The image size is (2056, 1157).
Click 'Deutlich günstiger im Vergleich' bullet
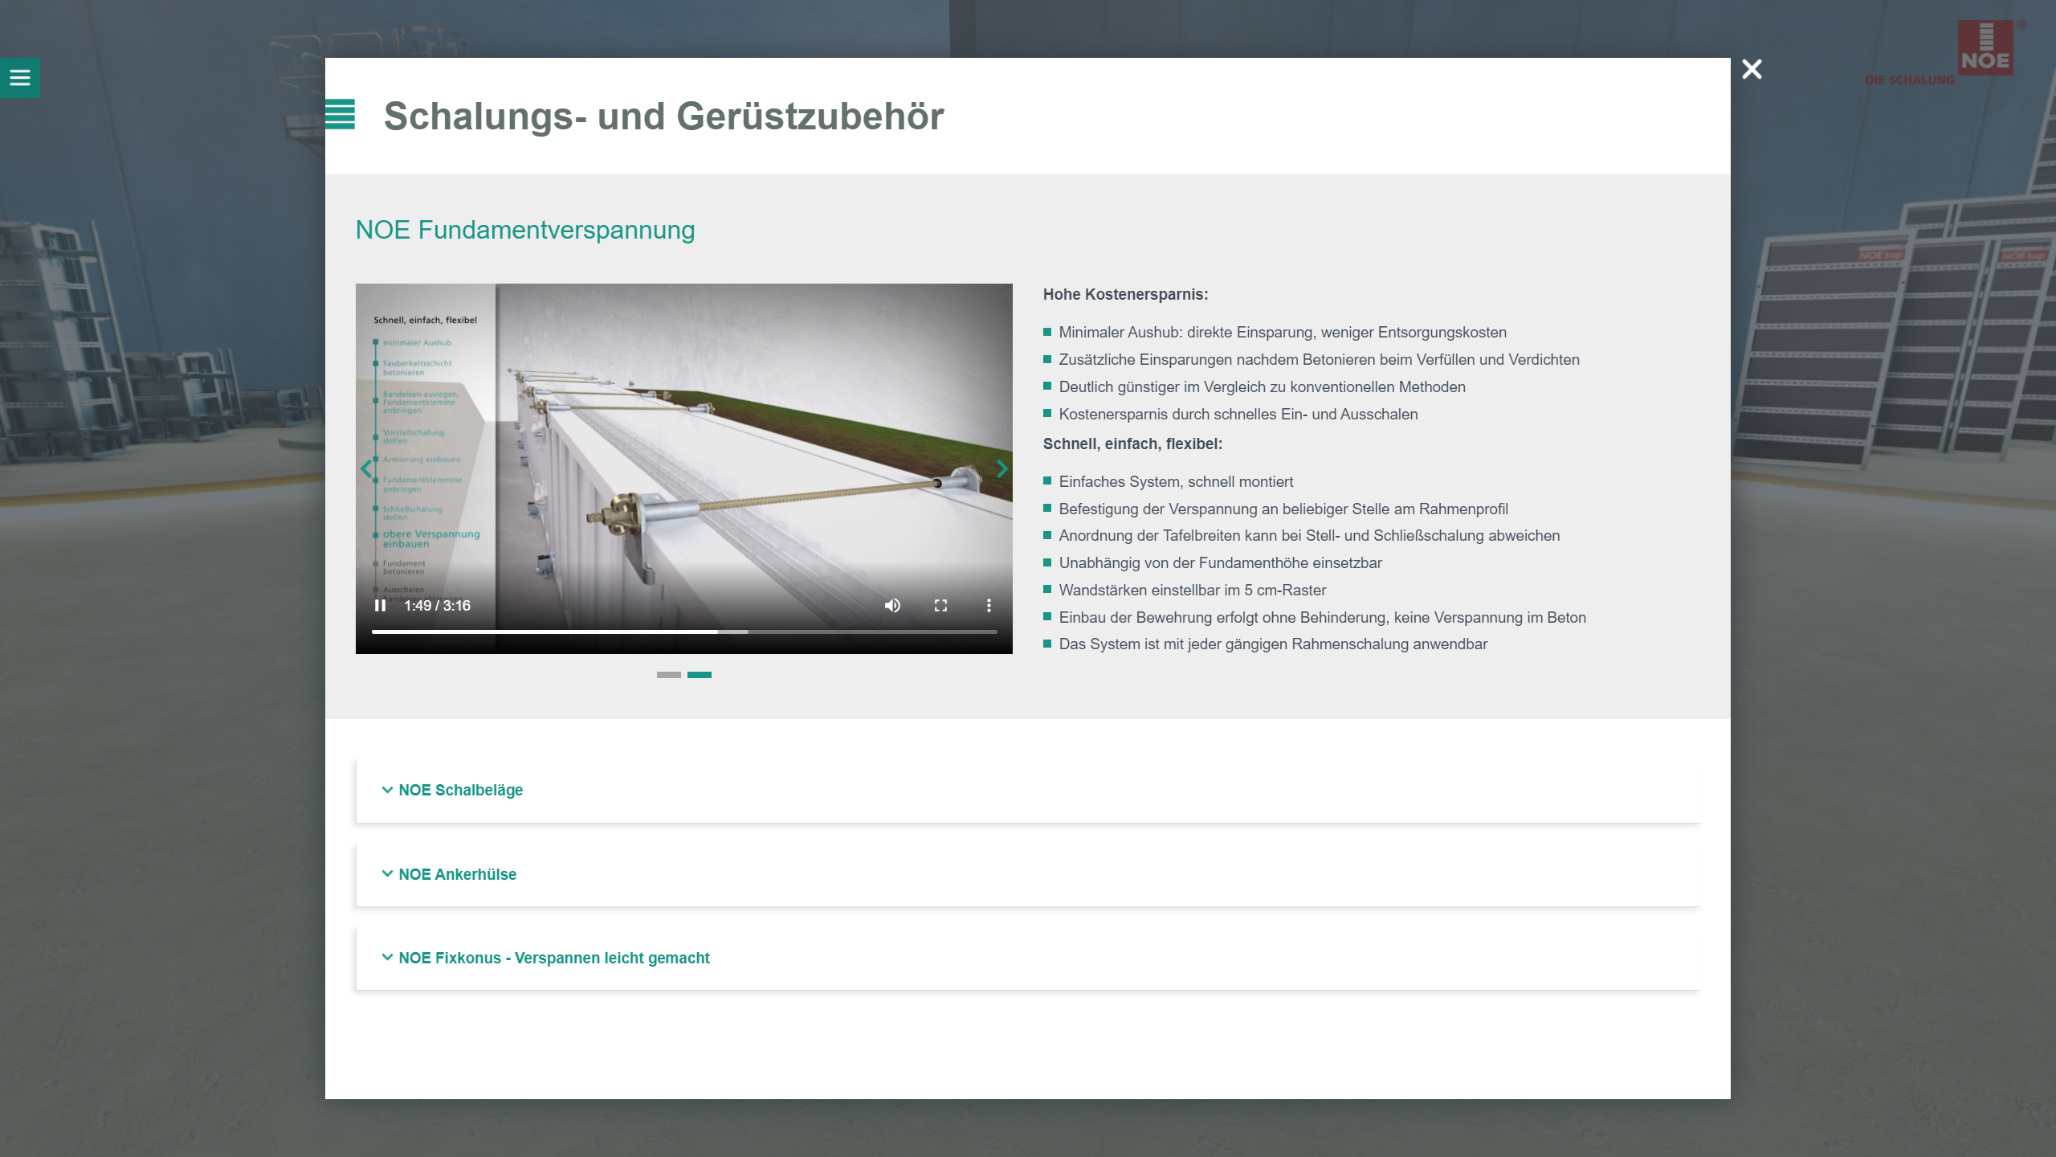pos(1262,387)
